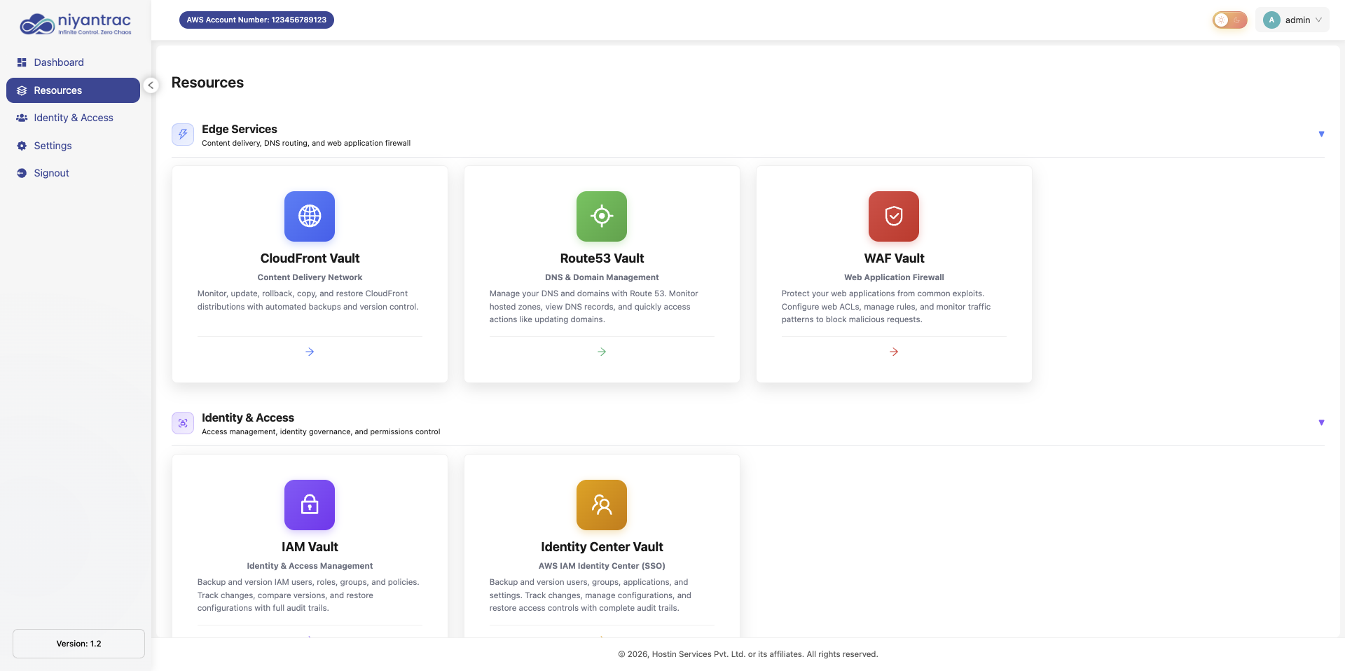1345x671 pixels.
Task: Click the WAF Vault shield icon
Action: pos(894,216)
